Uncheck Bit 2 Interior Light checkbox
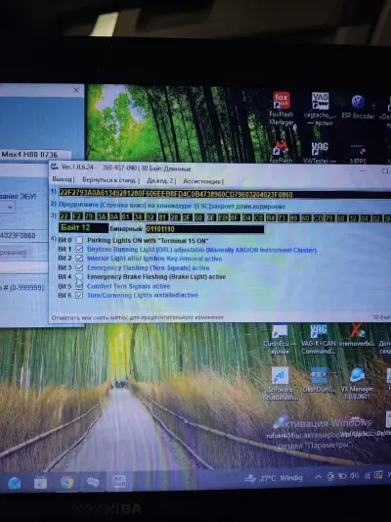The width and height of the screenshot is (391, 522). (79, 259)
